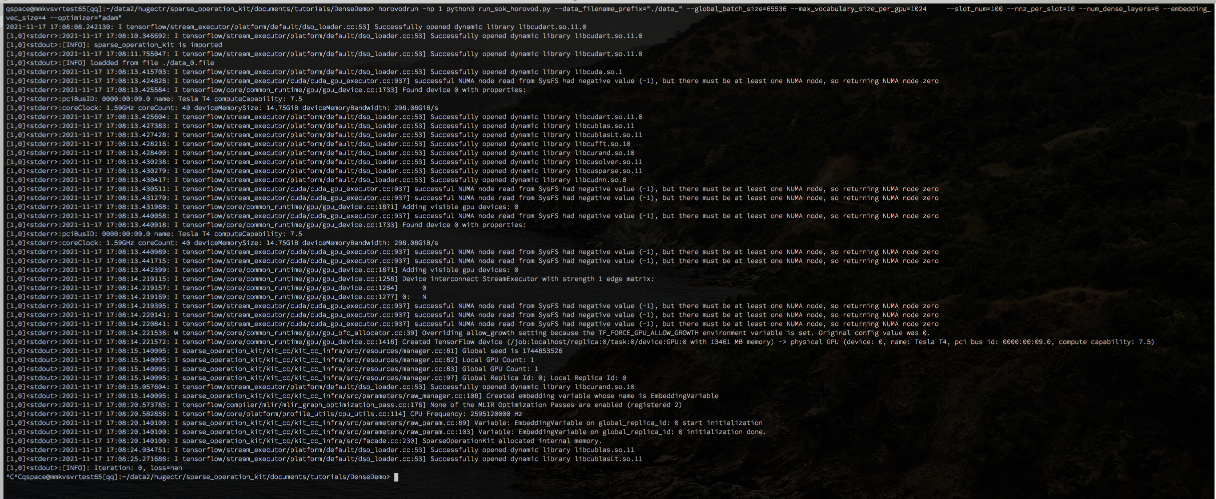The width and height of the screenshot is (1216, 499).
Task: Click the terminal cursor at the last prompt
Action: point(396,477)
